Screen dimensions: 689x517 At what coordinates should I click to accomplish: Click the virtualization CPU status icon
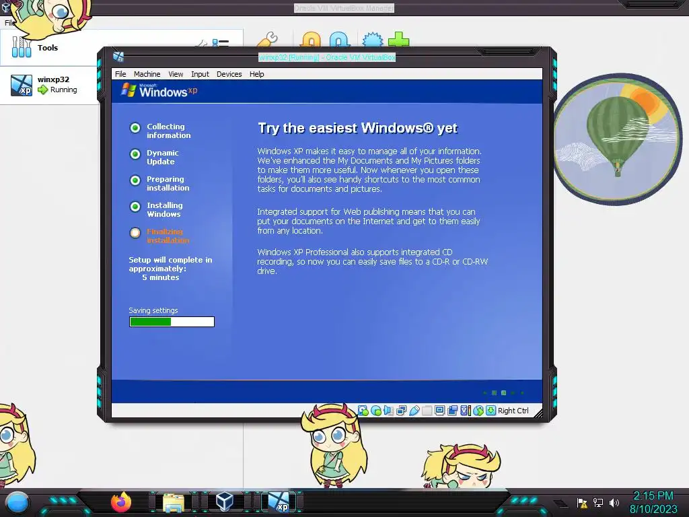coord(466,411)
